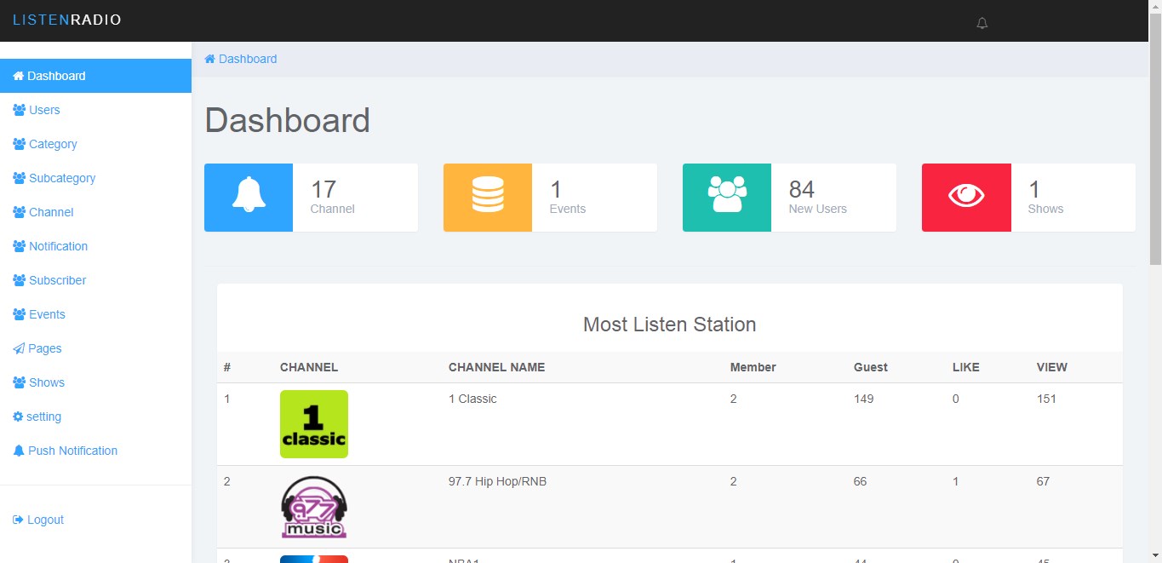Open the 1 Classic channel logo

(x=313, y=423)
